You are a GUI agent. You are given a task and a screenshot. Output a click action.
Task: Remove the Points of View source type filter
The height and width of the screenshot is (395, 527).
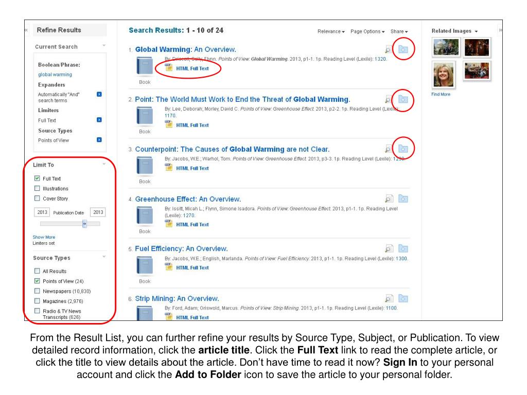(x=99, y=140)
